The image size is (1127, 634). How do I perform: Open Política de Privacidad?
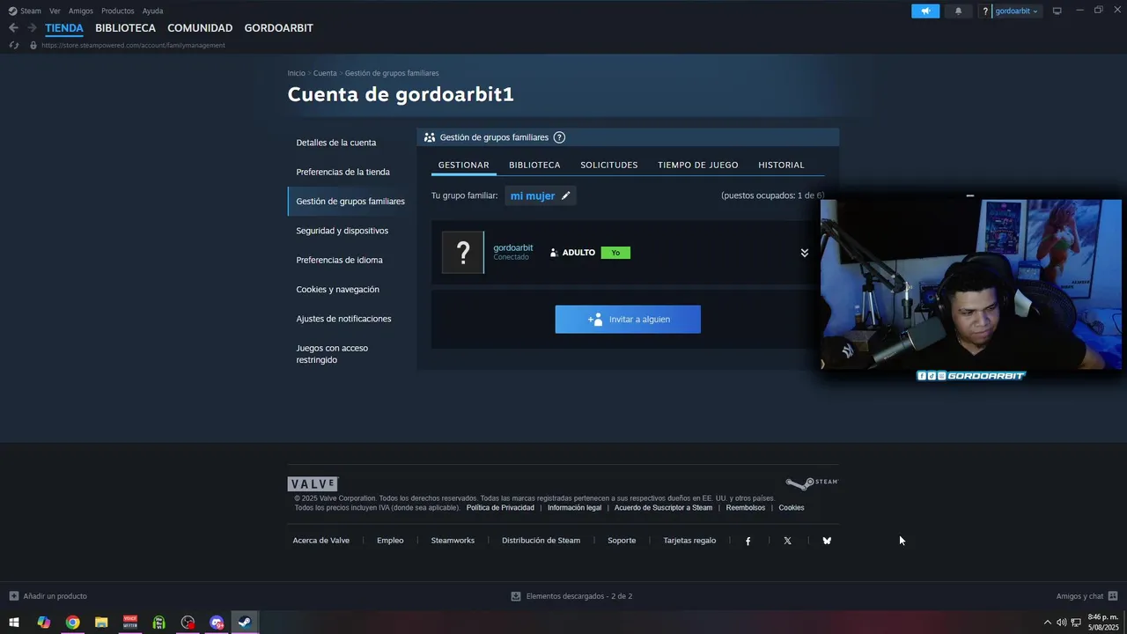(x=500, y=508)
